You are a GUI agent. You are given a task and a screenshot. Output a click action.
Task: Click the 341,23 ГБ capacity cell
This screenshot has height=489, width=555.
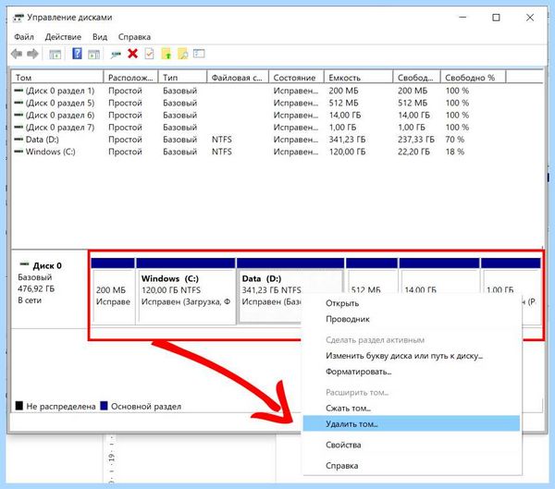point(347,140)
